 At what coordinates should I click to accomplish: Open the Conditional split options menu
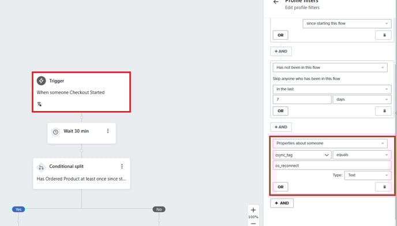[122, 166]
